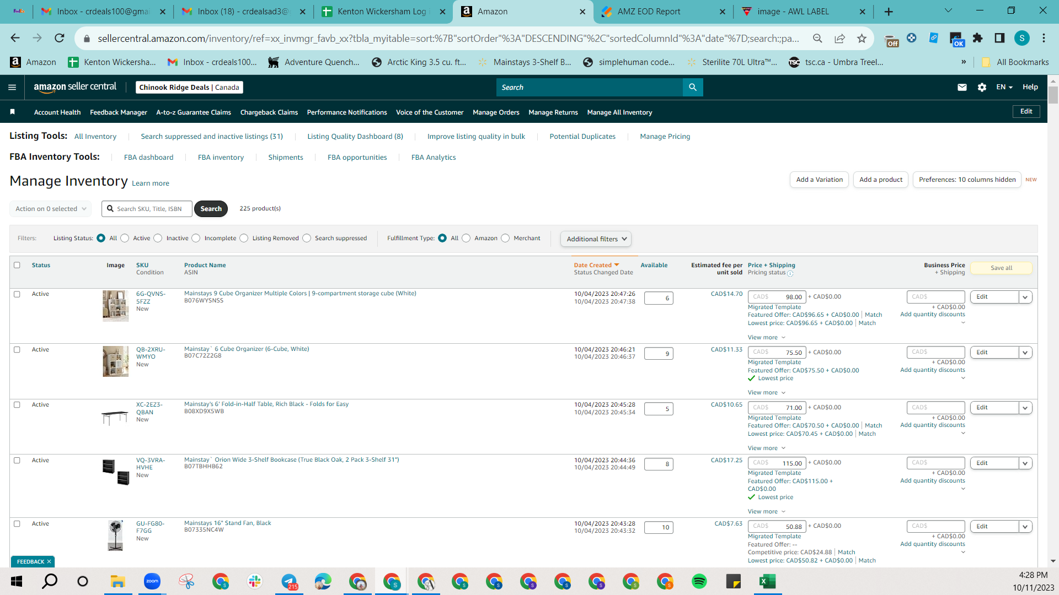Filter listing status to Active
This screenshot has height=595, width=1059.
point(125,238)
